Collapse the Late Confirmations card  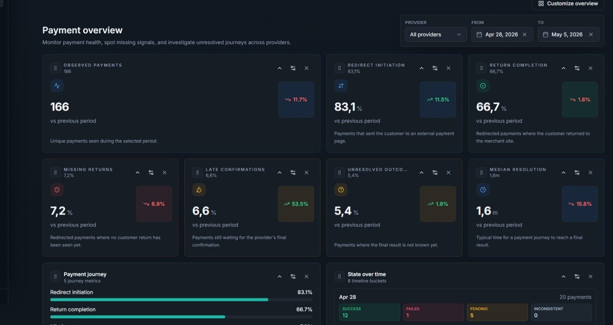coord(279,172)
